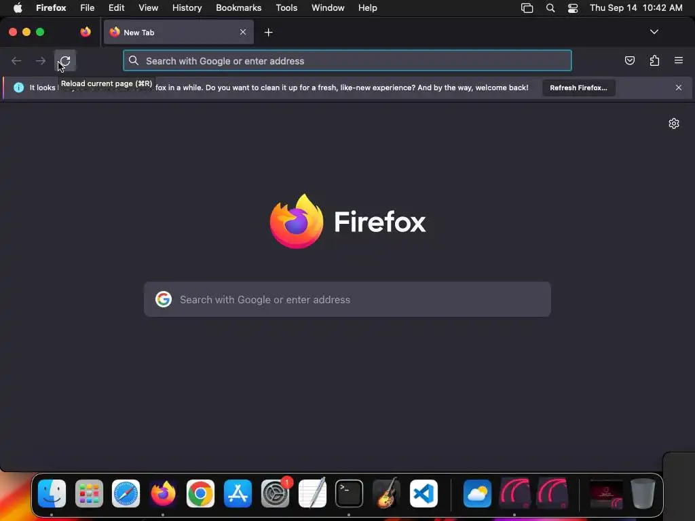Close the New Tab tab
The width and height of the screenshot is (695, 521).
(243, 32)
